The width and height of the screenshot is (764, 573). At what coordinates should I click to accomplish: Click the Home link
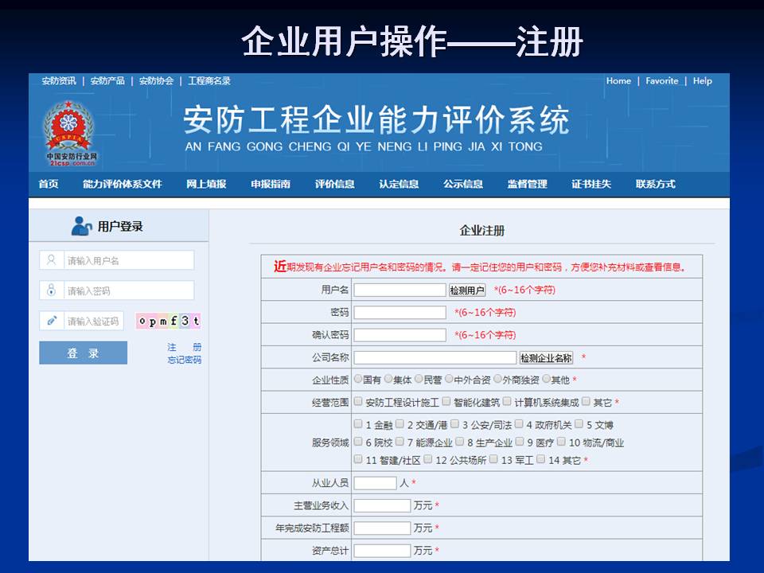tap(618, 81)
